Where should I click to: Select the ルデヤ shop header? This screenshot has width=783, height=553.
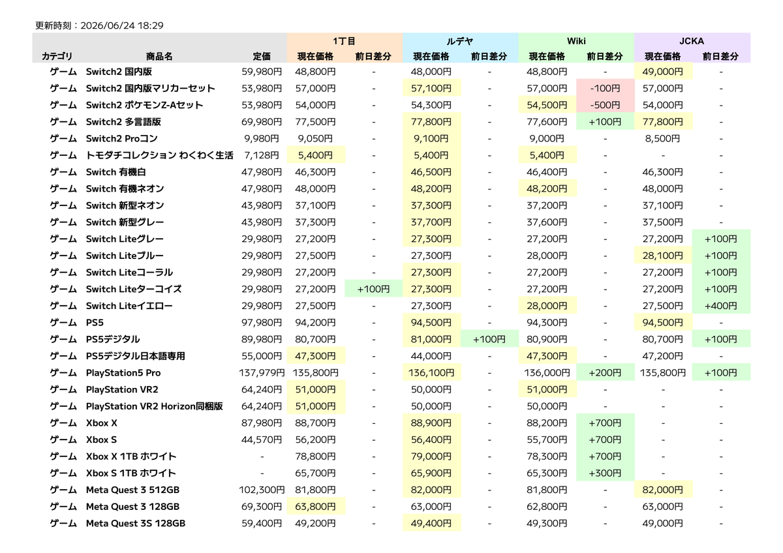pyautogui.click(x=461, y=41)
